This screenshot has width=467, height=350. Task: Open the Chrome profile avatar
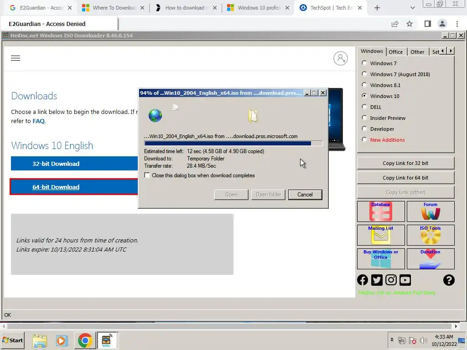coord(442,24)
